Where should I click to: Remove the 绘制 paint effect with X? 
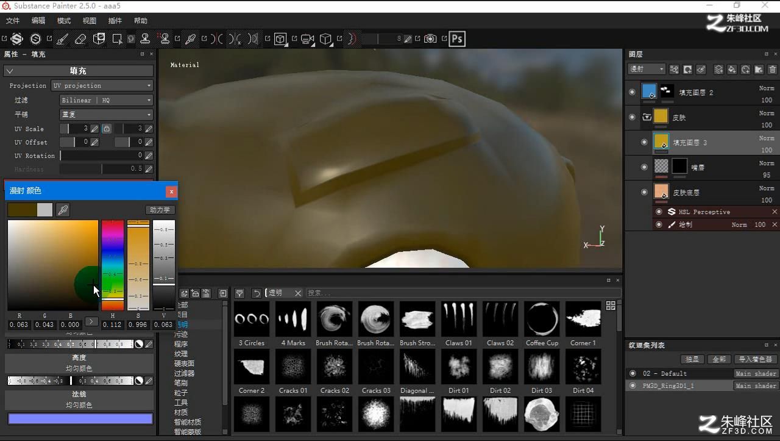[x=775, y=224]
